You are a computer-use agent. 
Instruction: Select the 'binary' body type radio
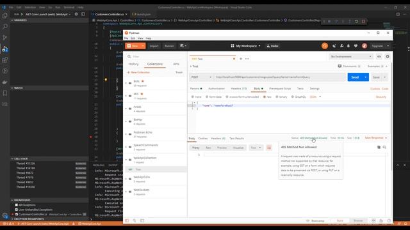click(277, 96)
